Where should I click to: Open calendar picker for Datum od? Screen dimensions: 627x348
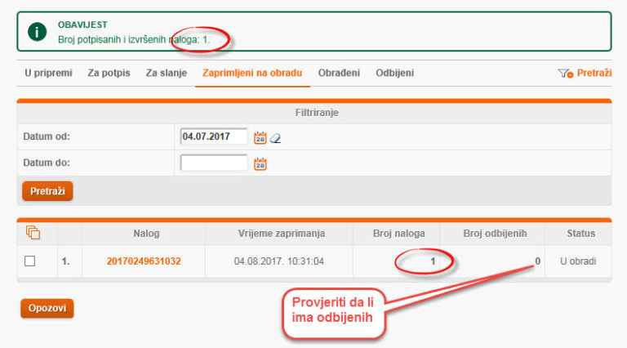coord(260,137)
